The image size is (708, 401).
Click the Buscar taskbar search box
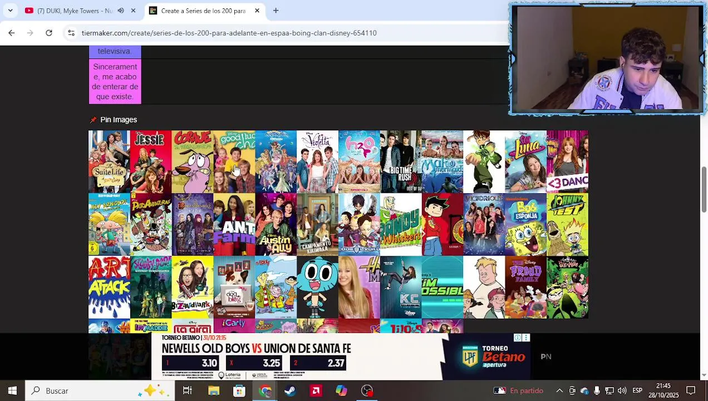click(x=100, y=391)
